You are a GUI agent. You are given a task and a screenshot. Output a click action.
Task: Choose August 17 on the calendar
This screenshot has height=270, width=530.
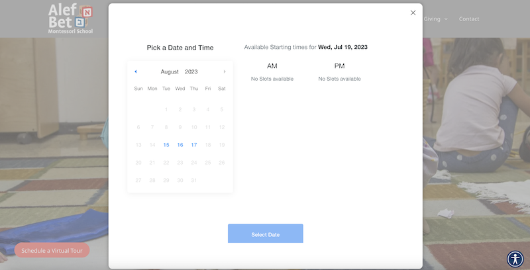(x=194, y=145)
